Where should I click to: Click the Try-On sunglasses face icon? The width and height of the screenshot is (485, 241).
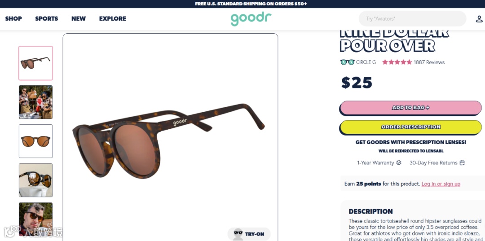tap(238, 234)
